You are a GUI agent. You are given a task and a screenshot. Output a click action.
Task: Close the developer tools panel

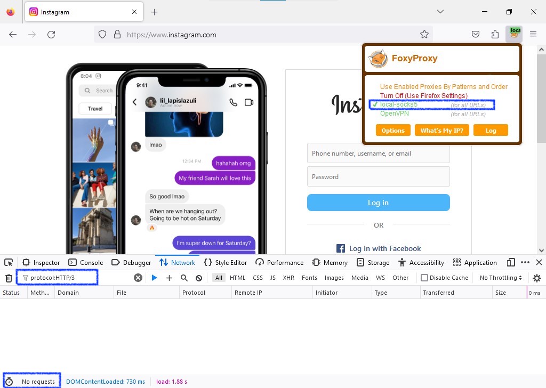(539, 262)
